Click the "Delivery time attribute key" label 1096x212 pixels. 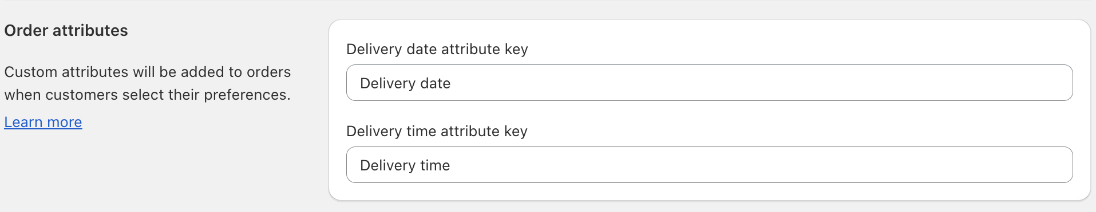tap(437, 131)
